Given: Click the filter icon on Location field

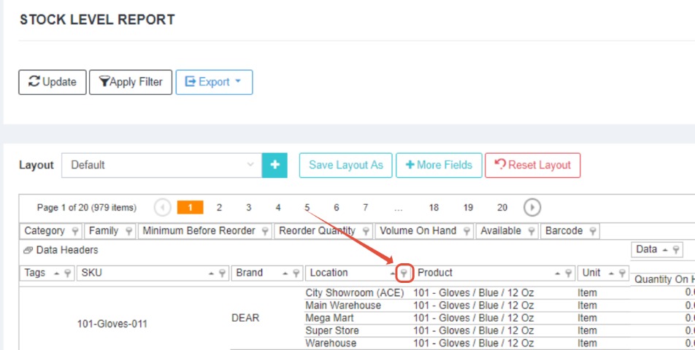Looking at the screenshot, I should tap(404, 273).
